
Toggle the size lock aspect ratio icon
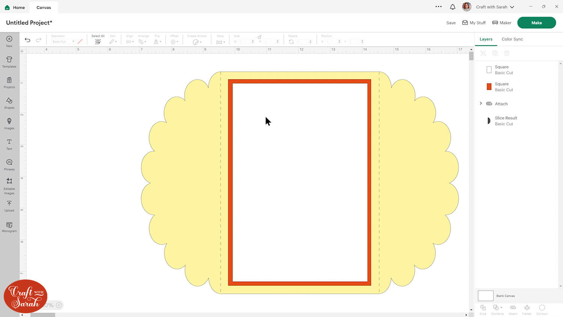[259, 37]
